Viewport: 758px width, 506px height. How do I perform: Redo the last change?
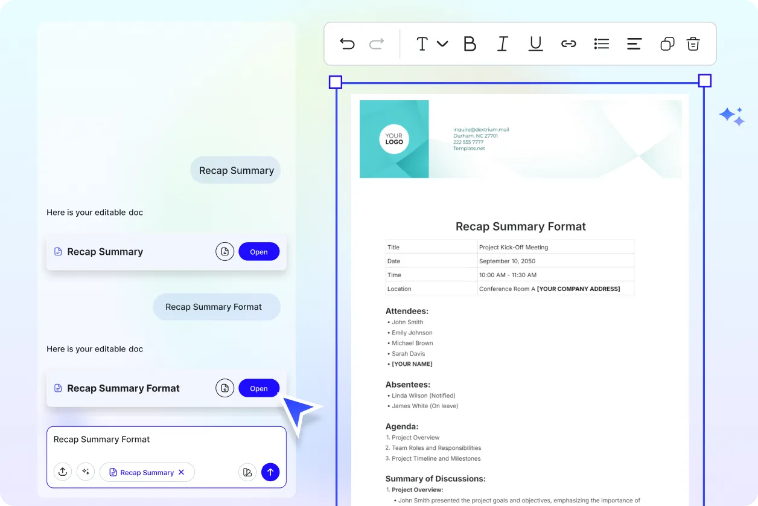(x=375, y=43)
